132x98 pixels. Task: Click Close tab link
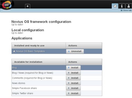click(x=126, y=10)
